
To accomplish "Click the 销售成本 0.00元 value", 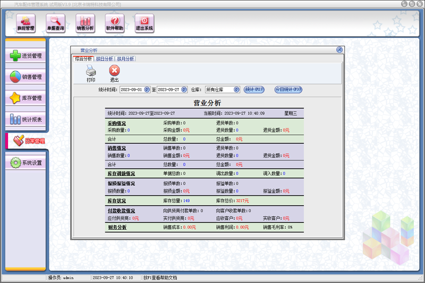I will coord(190,227).
